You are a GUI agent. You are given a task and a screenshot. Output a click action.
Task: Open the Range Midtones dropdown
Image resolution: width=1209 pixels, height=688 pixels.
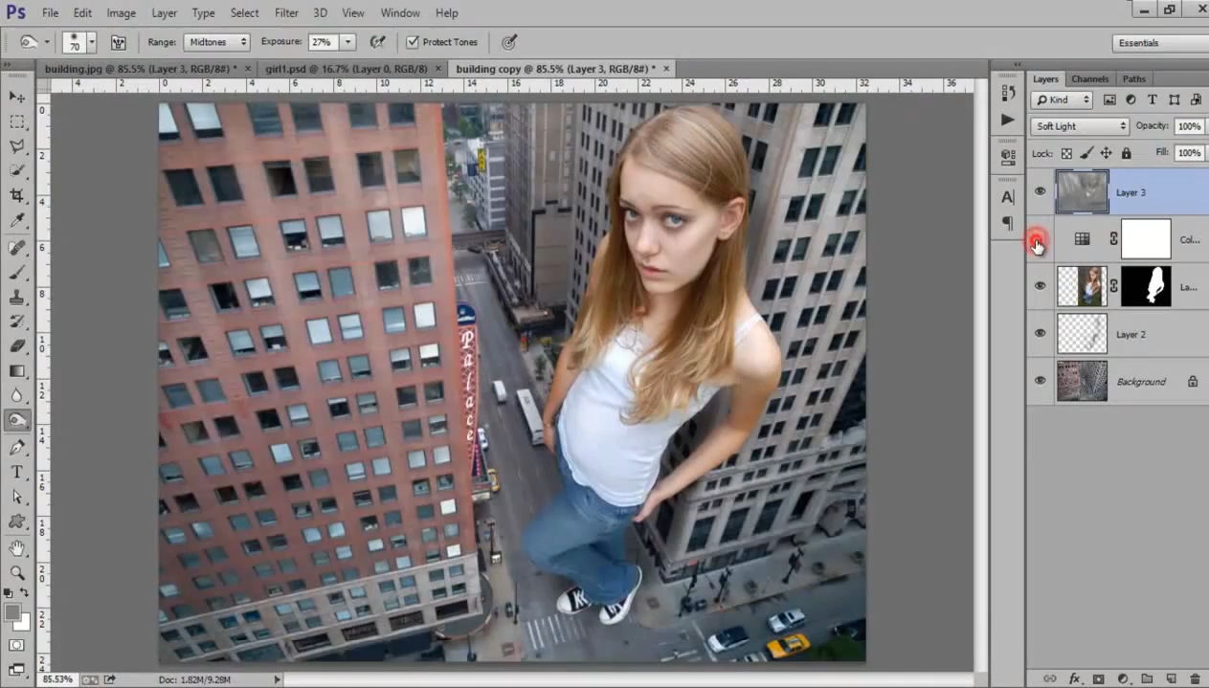click(217, 42)
